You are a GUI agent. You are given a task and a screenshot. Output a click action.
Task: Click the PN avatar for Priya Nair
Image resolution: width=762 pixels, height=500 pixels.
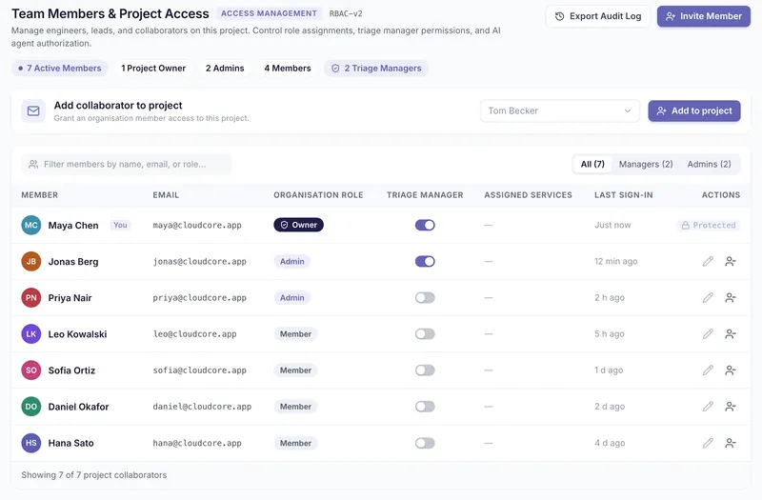click(x=31, y=297)
